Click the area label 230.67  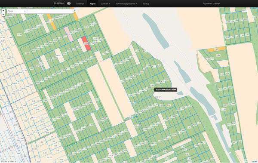pyautogui.click(x=158, y=97)
